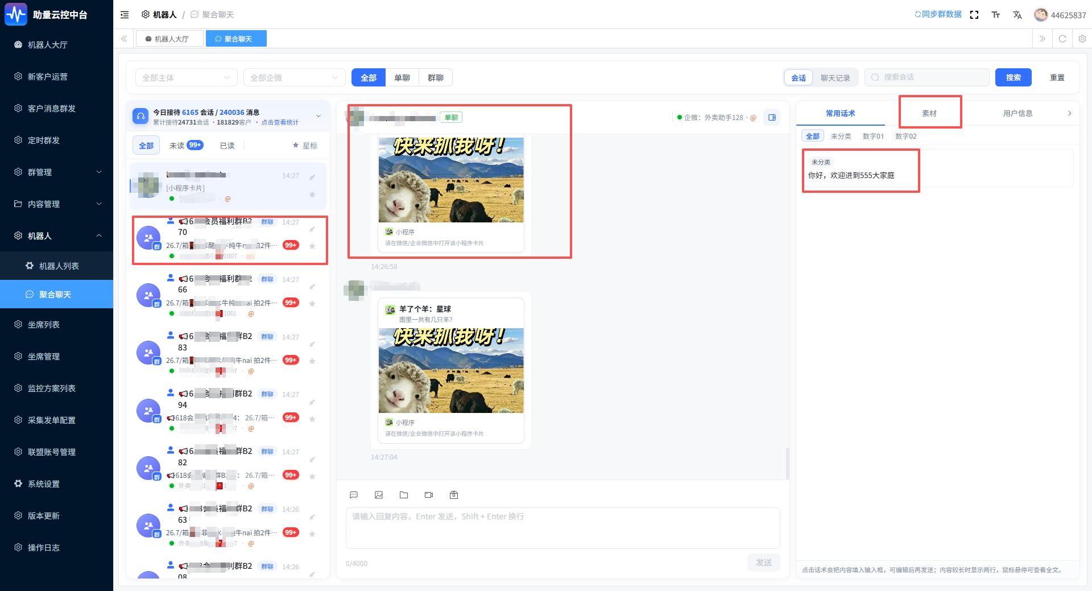Click the fullscreen icon in top bar
The height and width of the screenshot is (591, 1092).
[x=974, y=15]
